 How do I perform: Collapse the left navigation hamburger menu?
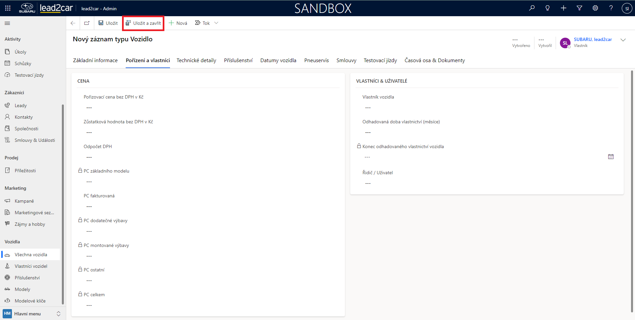click(7, 23)
